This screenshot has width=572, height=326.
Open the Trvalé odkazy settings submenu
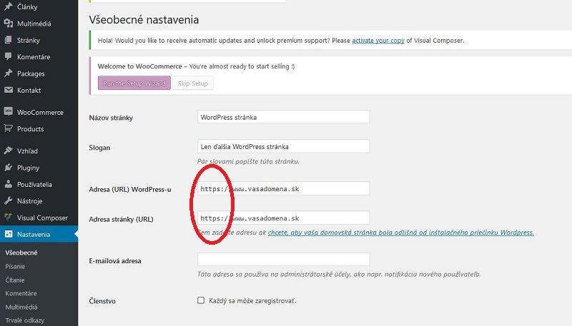(26, 320)
